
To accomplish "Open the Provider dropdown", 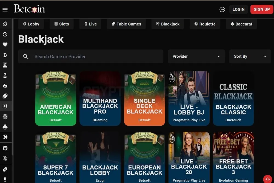I will [196, 56].
